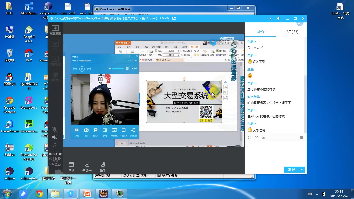This screenshot has height=199, width=354.
Task: Click the QR code on the slide
Action: pos(206,112)
